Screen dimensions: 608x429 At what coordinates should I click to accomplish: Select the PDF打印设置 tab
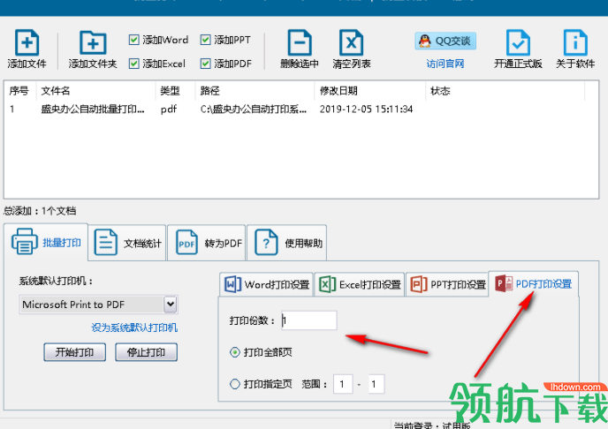coord(534,284)
